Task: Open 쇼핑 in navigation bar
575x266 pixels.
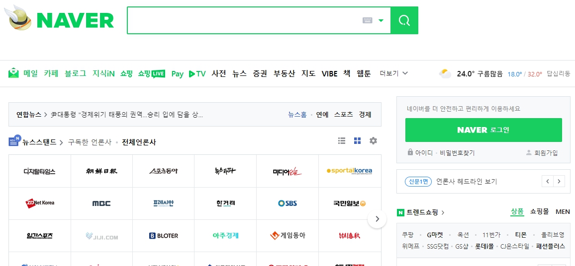Action: tap(126, 73)
